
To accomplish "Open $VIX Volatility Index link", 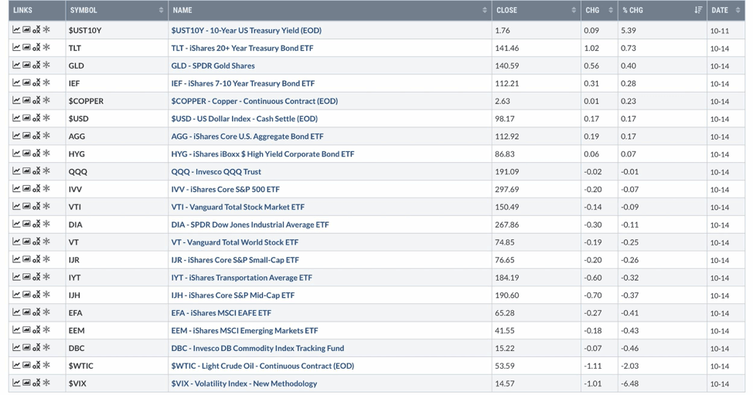I will 244,383.
